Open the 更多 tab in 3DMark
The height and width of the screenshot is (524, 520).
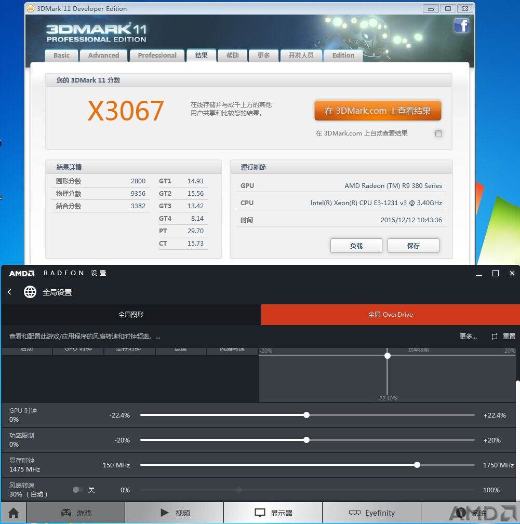point(264,56)
